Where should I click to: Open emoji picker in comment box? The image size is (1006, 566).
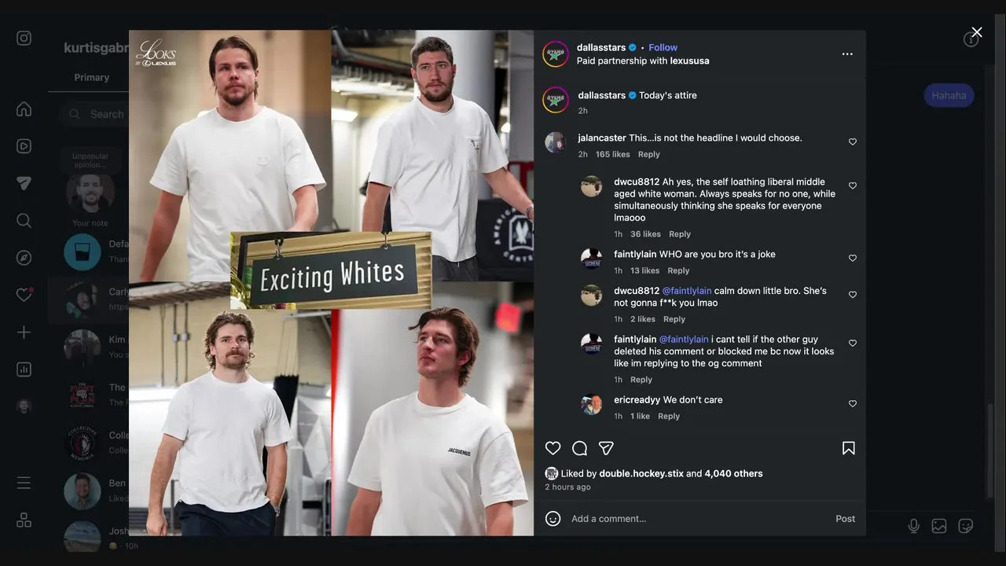pyautogui.click(x=553, y=519)
